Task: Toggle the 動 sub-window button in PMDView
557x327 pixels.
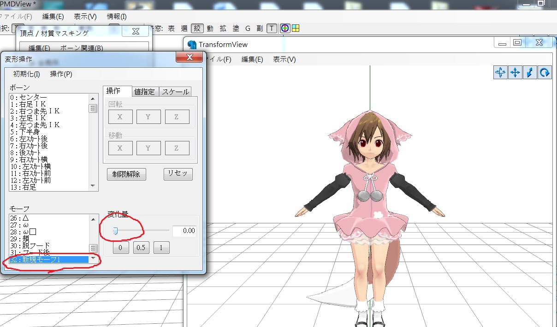Action: (210, 28)
